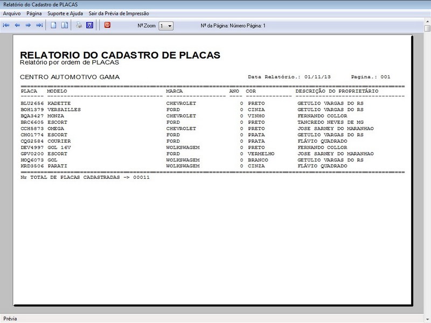Click the vertical scrollbar thumb

click(x=427, y=29)
